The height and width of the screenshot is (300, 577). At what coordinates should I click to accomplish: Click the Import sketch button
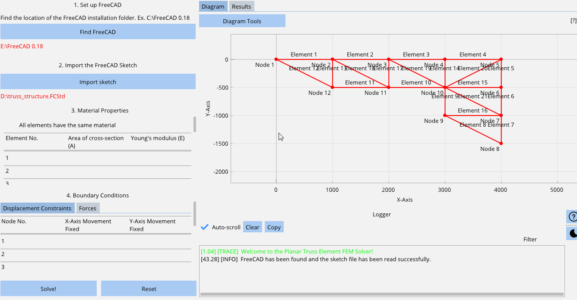pyautogui.click(x=98, y=82)
